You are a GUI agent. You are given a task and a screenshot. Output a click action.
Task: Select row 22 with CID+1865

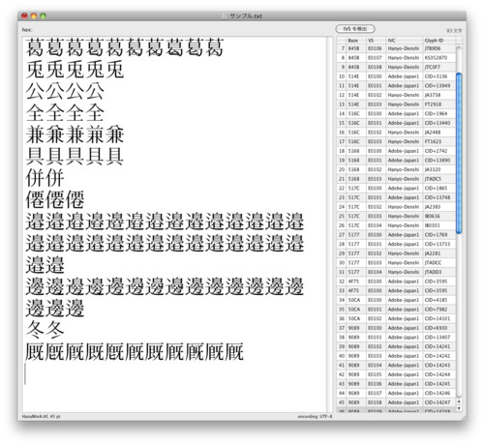396,189
